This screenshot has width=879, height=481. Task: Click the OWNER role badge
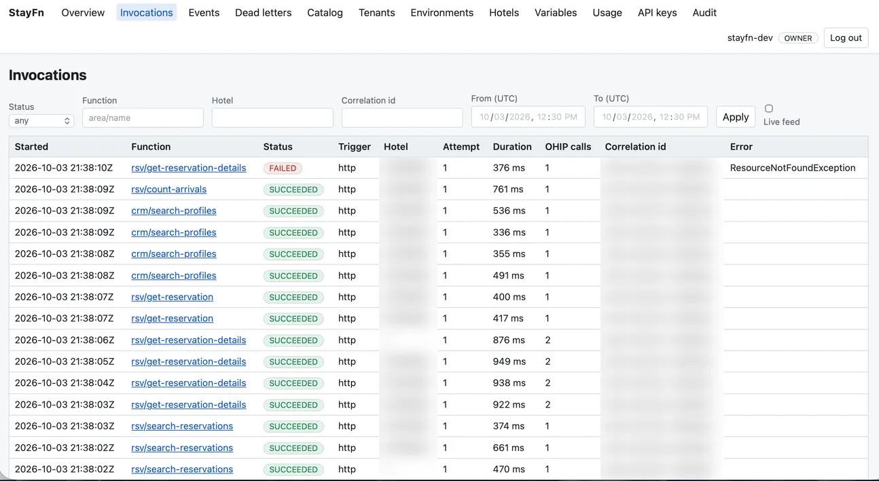[798, 38]
